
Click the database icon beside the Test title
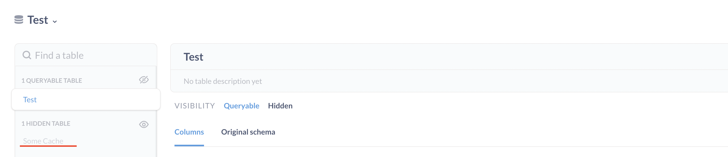19,20
